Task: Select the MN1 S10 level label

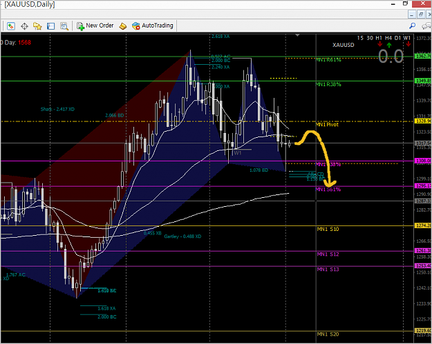Action: (x=328, y=229)
